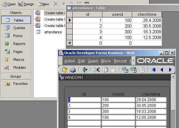The height and width of the screenshot is (128, 179).
Task: Click checktime cell 29.4.2008 in Access table
Action: tap(147, 20)
